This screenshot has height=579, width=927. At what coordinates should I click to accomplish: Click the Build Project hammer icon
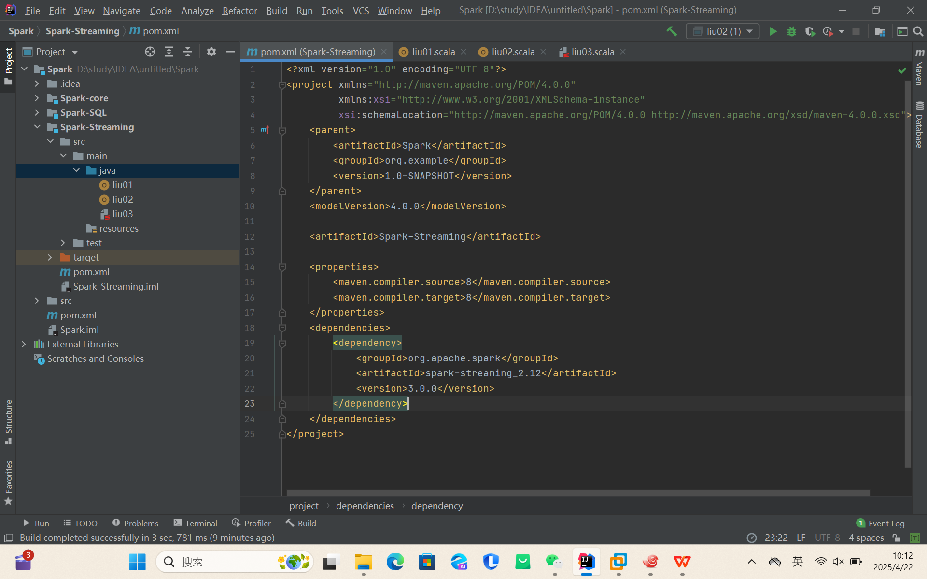pyautogui.click(x=672, y=31)
